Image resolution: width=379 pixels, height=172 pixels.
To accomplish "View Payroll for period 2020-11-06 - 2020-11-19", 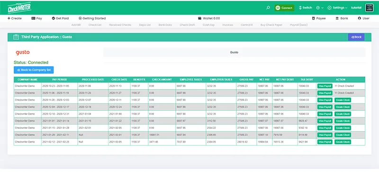I will pos(325,93).
